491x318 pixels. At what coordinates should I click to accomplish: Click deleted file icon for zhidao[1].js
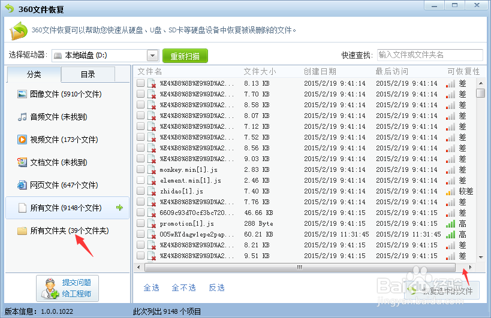[x=152, y=192]
